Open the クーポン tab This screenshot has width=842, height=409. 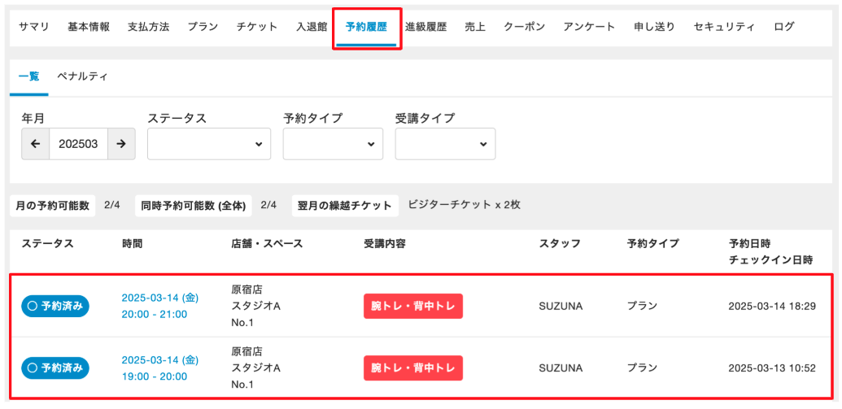524,27
